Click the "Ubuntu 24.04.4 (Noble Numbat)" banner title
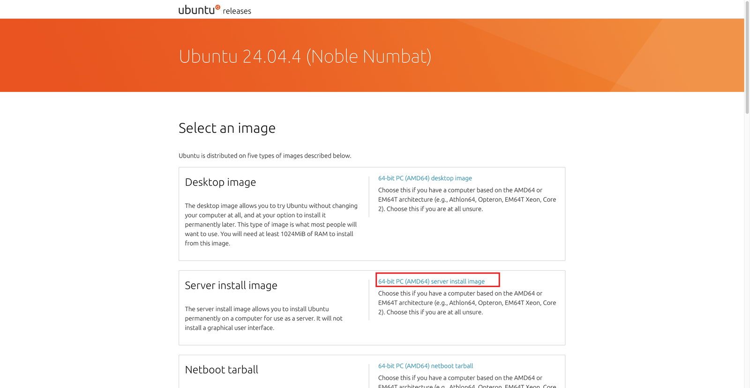This screenshot has width=750, height=388. click(x=305, y=56)
